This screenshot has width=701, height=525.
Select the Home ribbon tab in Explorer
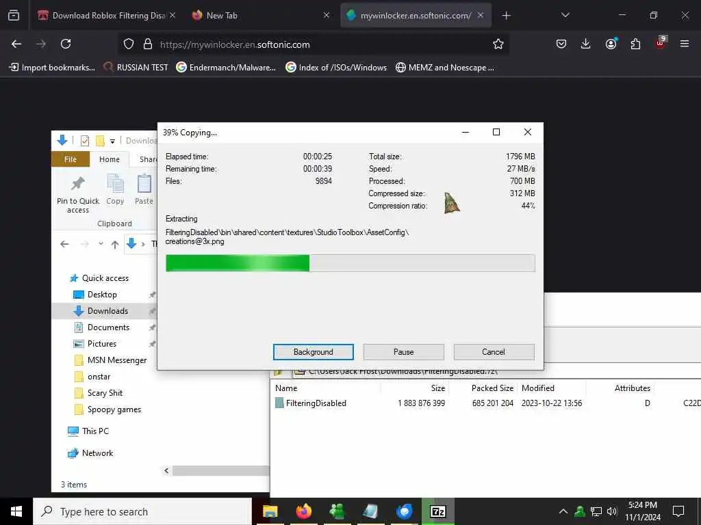tap(109, 159)
